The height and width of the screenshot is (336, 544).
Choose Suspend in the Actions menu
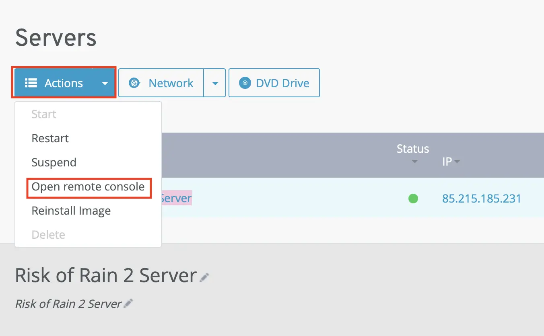54,162
